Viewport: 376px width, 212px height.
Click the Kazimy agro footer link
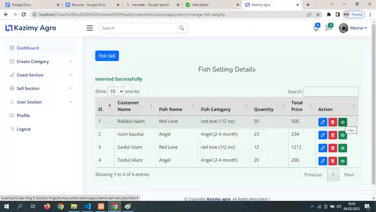219,199
